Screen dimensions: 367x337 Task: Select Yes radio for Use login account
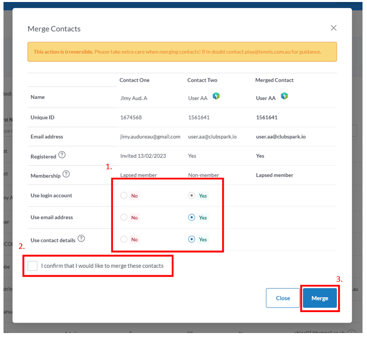[x=192, y=196]
